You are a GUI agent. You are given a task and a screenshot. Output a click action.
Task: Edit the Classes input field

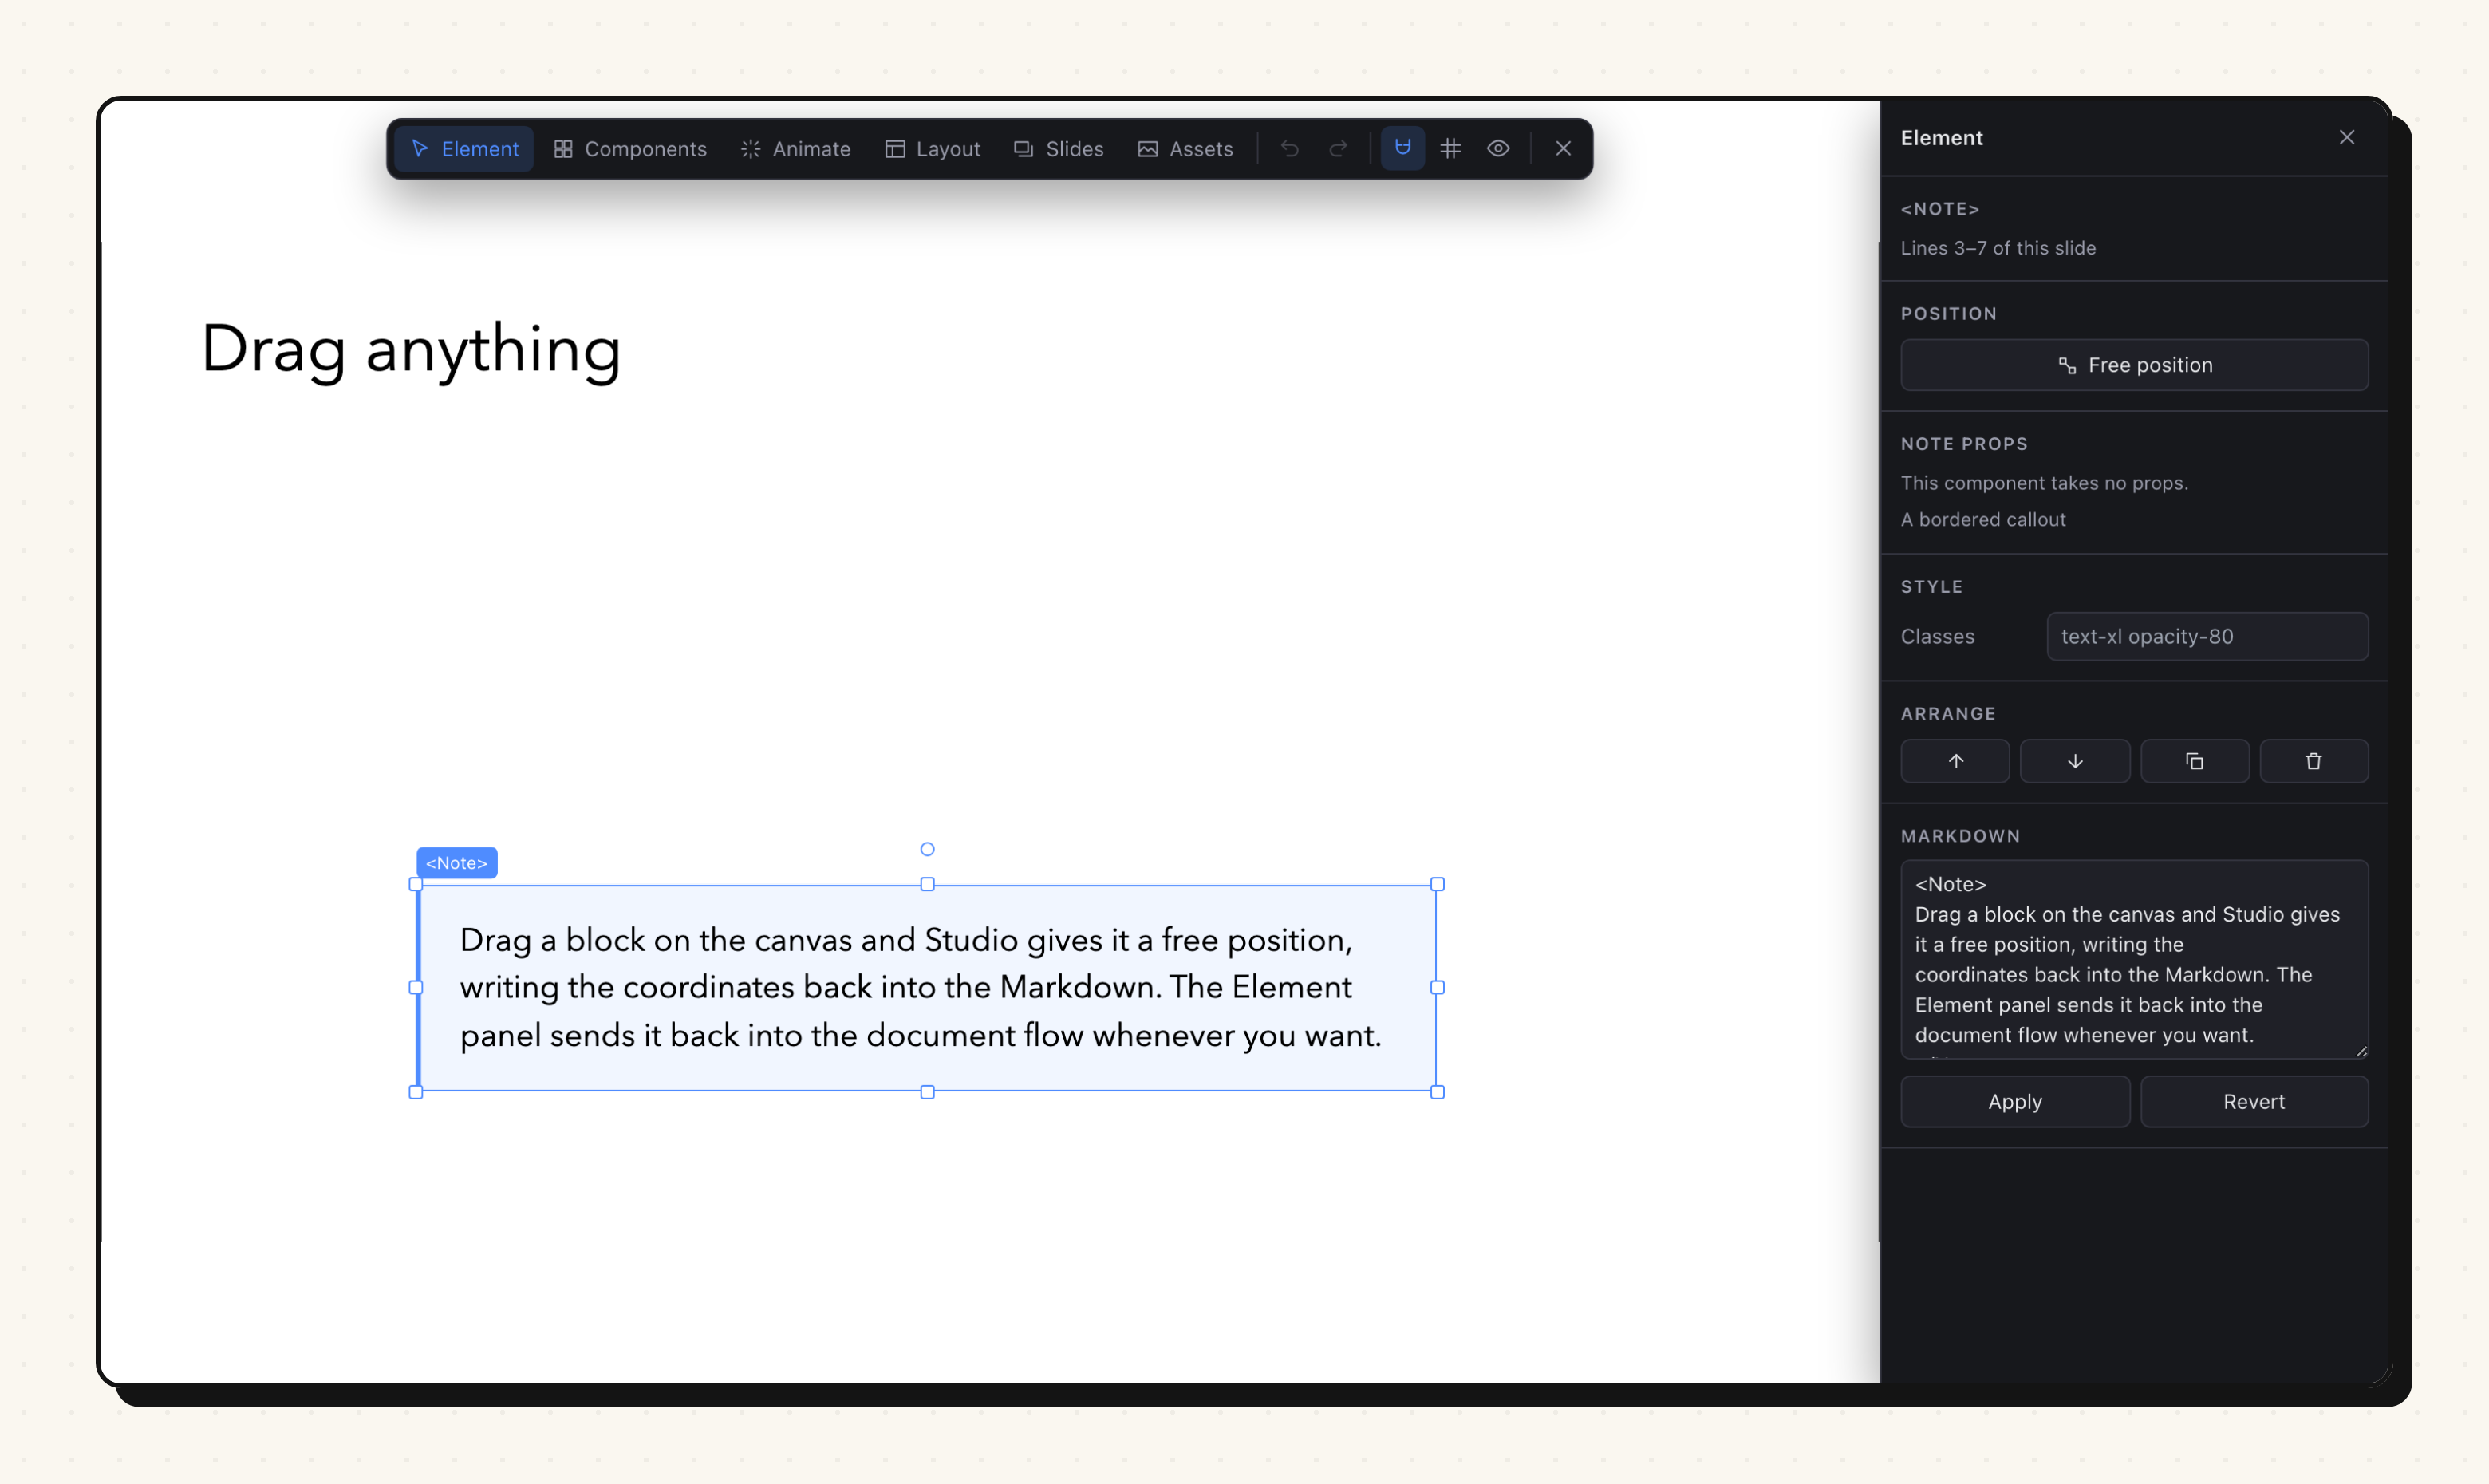tap(2207, 636)
